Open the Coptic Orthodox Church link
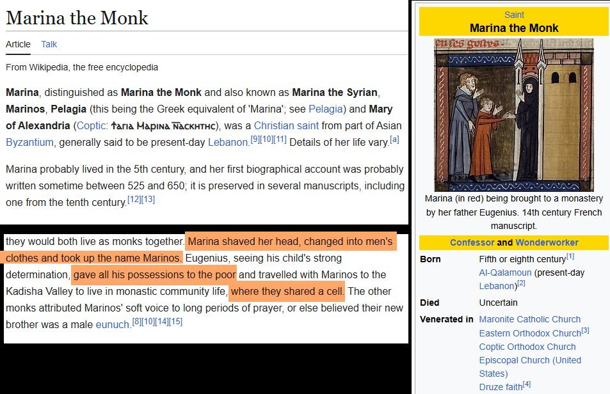Image resolution: width=610 pixels, height=394 pixels. pyautogui.click(x=527, y=347)
